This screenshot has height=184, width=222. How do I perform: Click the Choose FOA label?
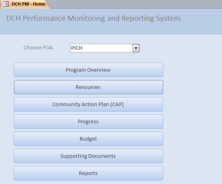pos(38,48)
